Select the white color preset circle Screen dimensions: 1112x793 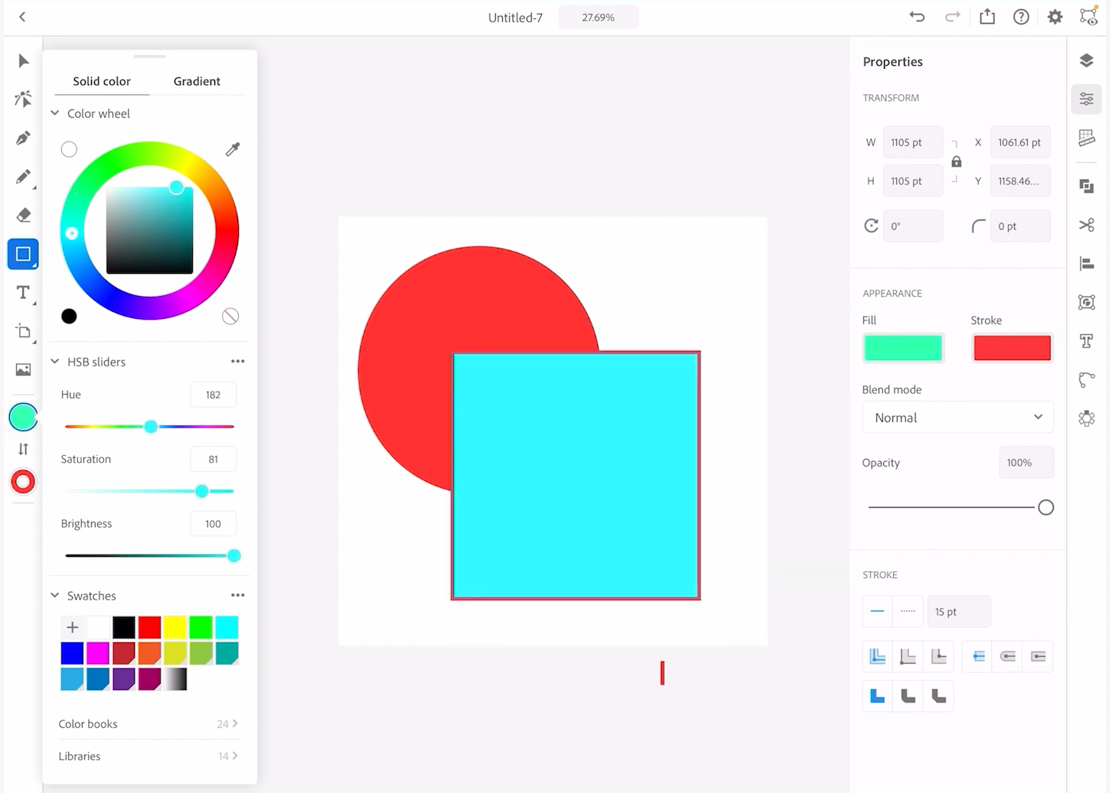69,149
